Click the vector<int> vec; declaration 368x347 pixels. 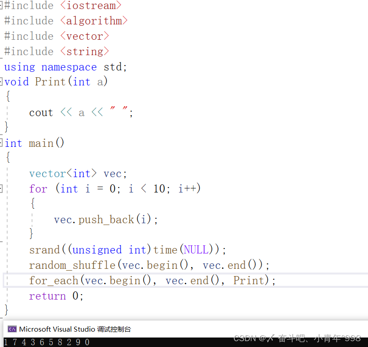click(78, 174)
